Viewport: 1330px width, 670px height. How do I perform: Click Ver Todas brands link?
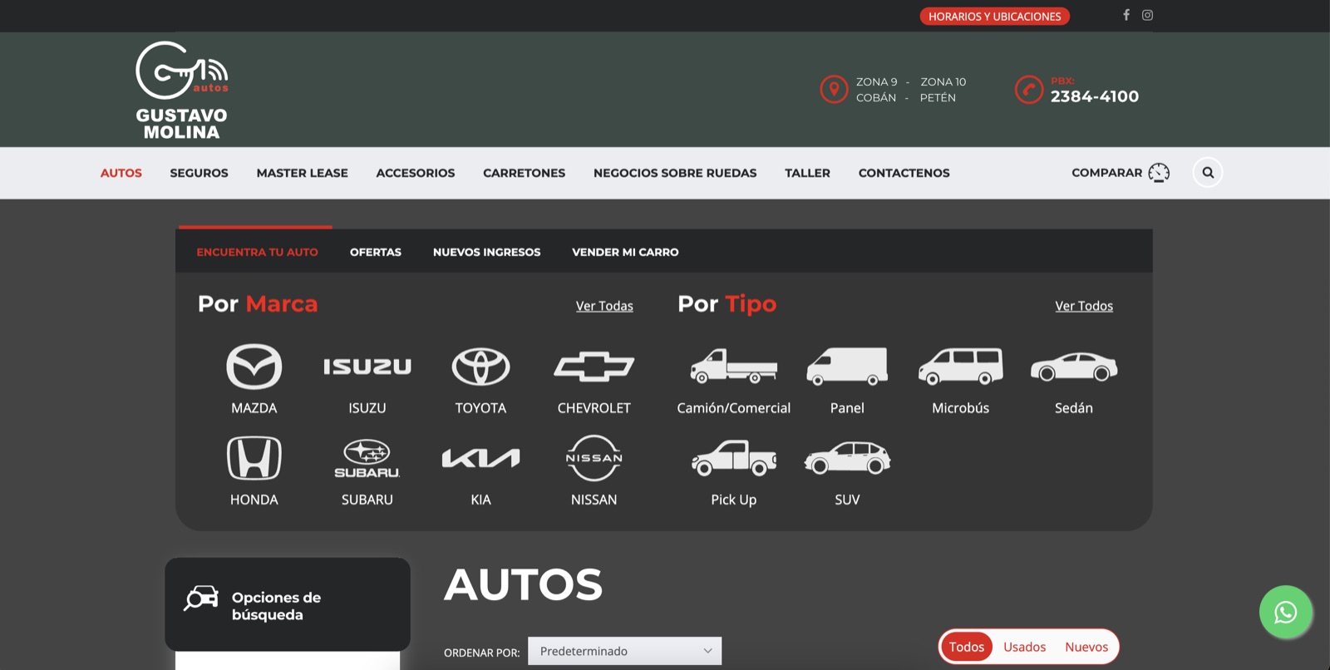coord(604,306)
